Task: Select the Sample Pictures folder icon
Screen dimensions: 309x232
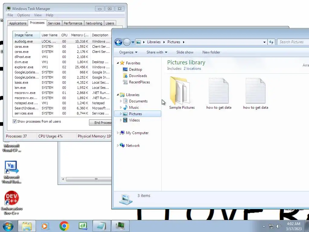Action: click(x=180, y=90)
